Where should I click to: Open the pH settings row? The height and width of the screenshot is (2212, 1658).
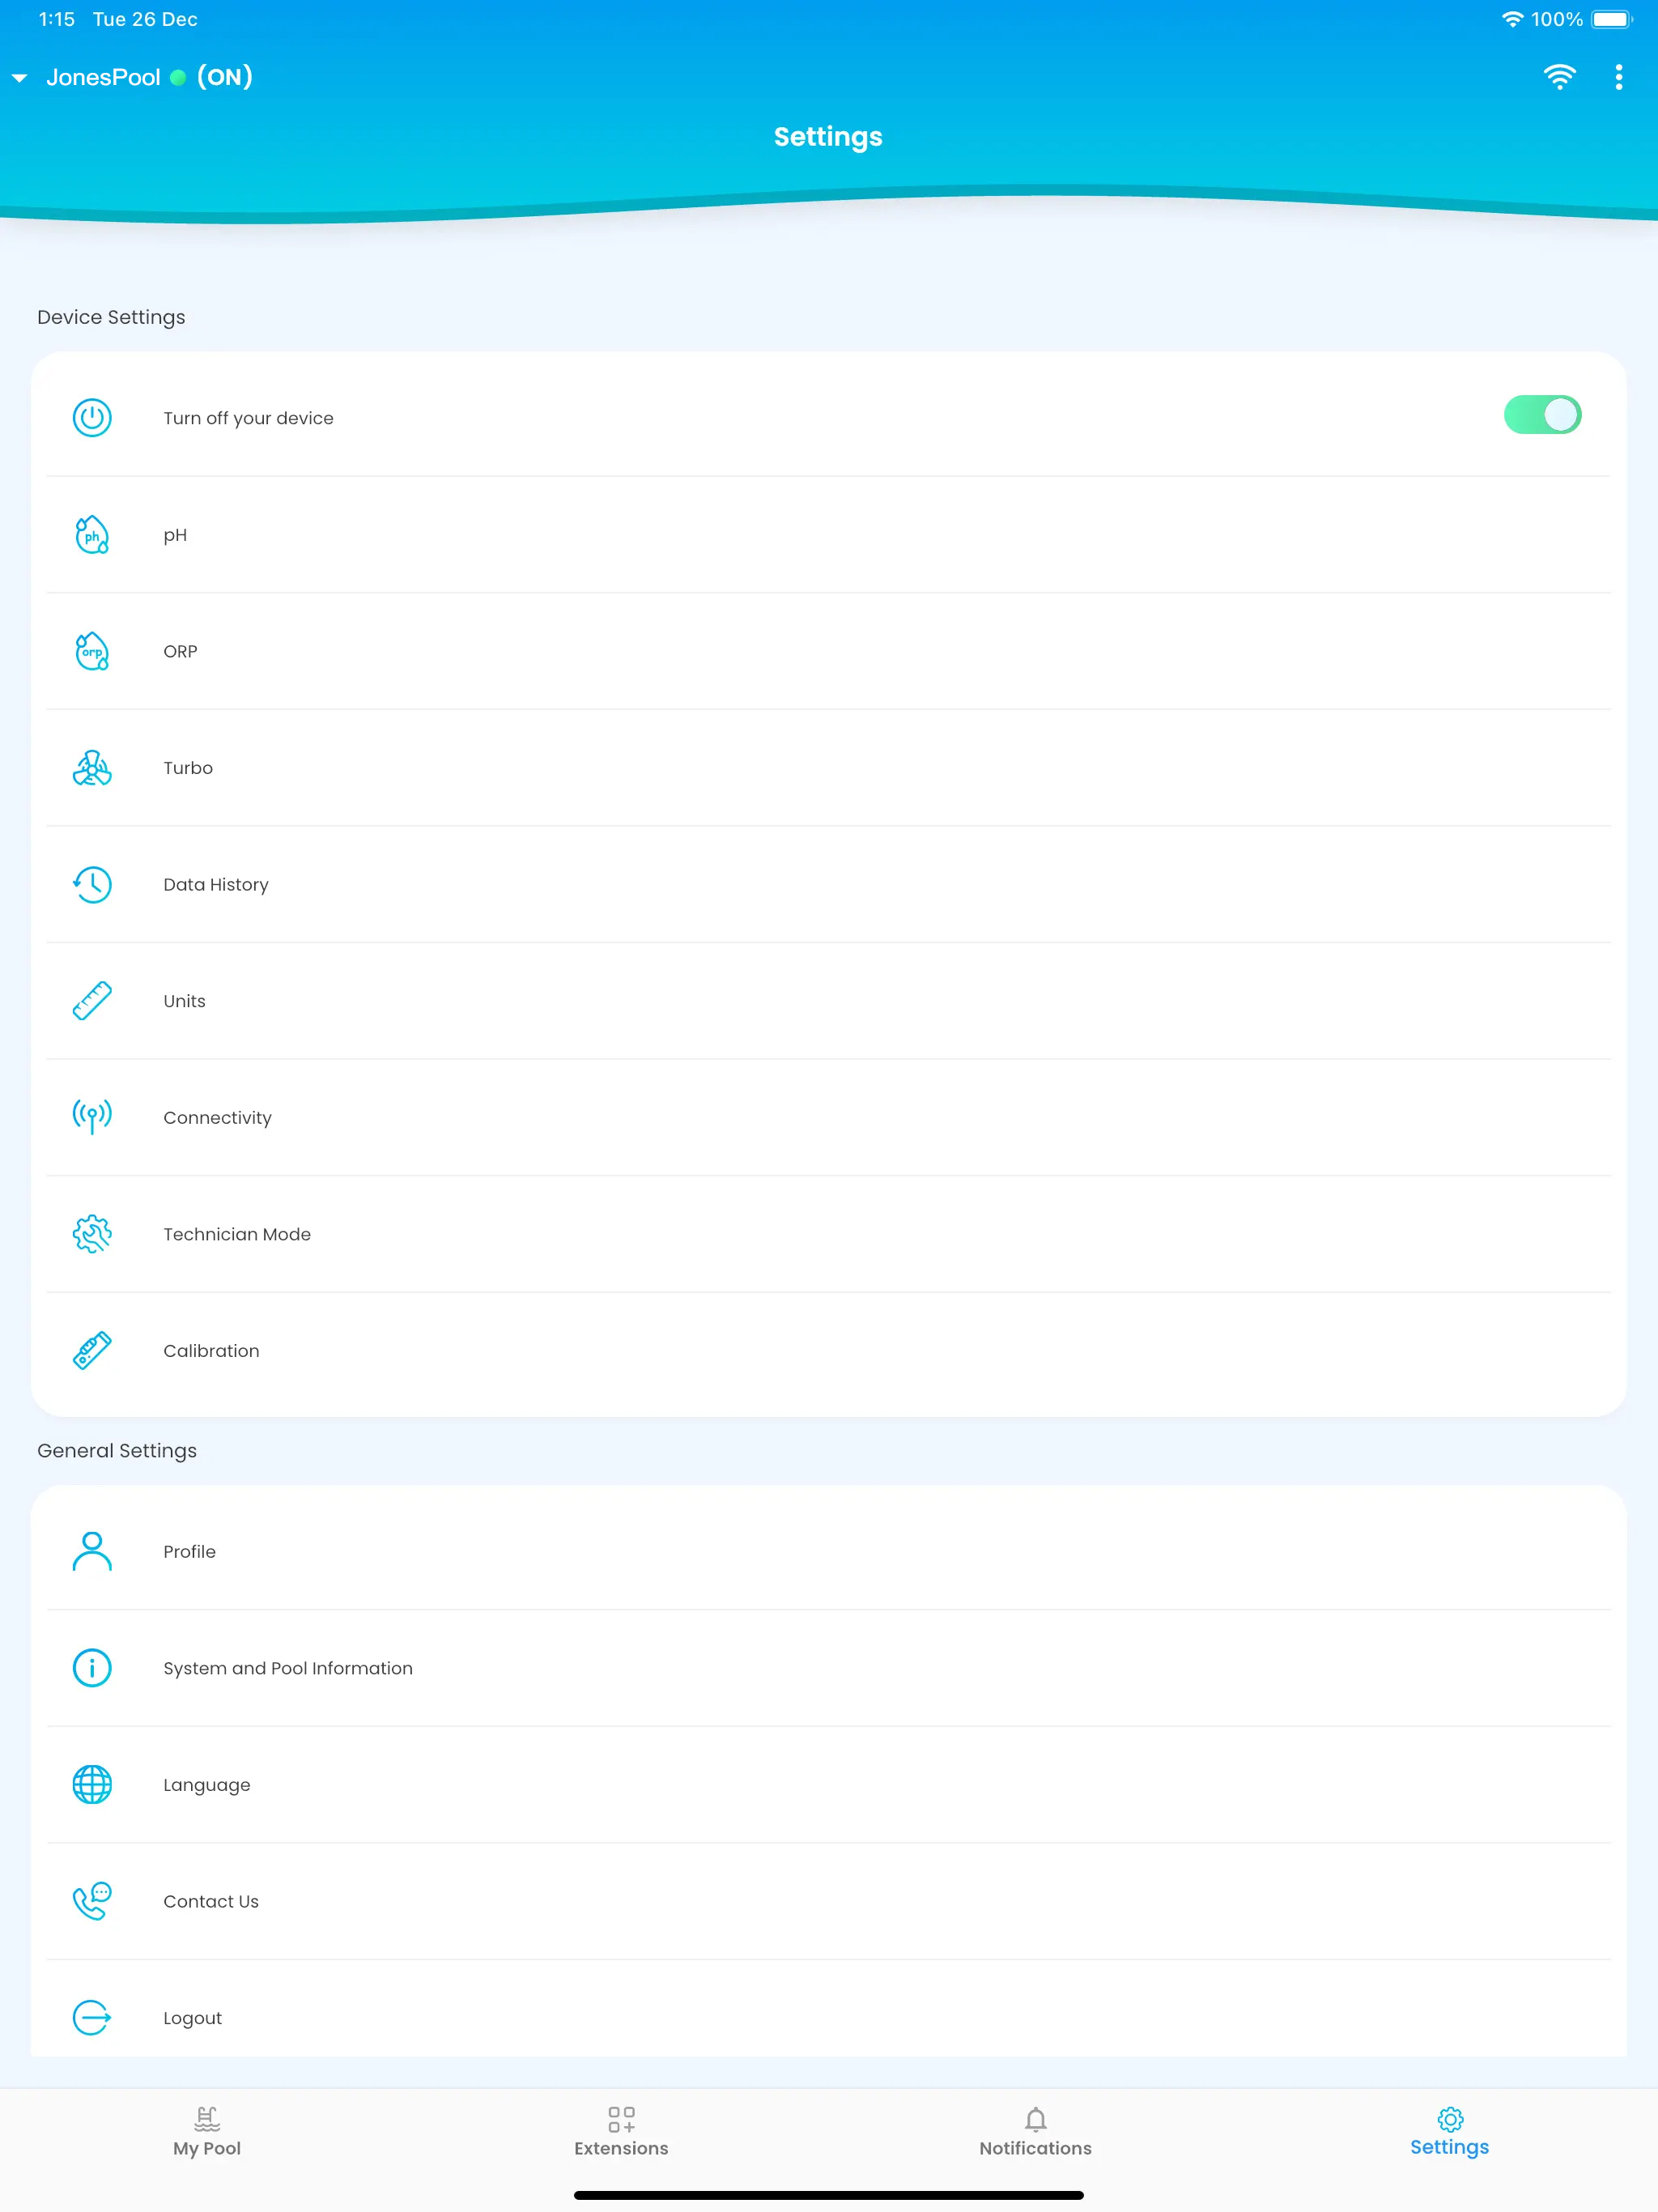[828, 535]
